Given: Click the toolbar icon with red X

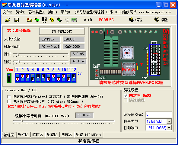Looking at the screenshot, I should point(29,20).
